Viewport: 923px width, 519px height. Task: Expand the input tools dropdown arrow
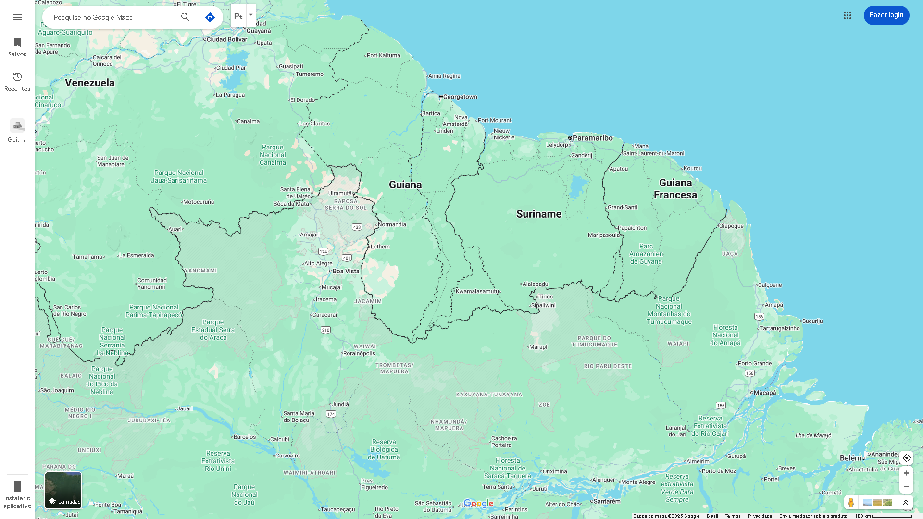click(x=251, y=15)
